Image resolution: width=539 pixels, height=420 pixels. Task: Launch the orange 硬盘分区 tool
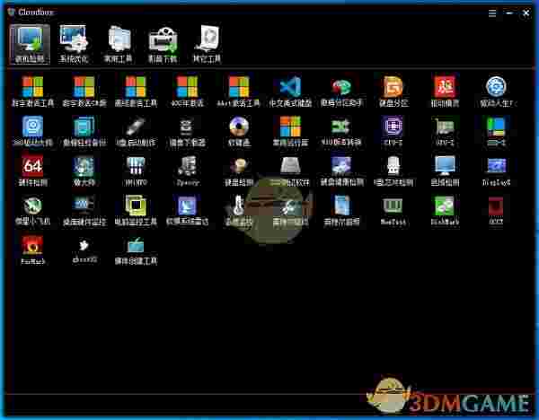(393, 86)
